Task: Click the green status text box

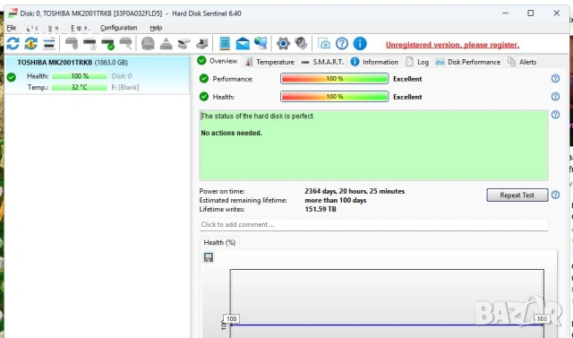Action: coord(373,145)
